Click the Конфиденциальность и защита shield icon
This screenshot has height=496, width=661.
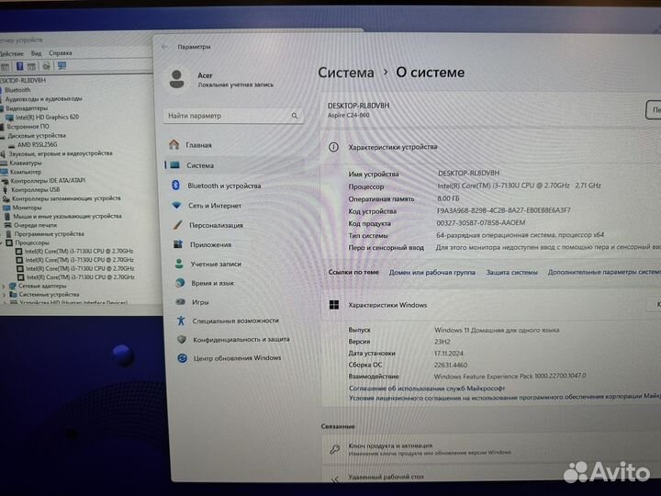182,339
